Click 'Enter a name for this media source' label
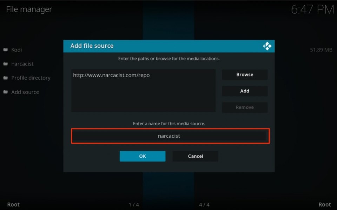337x210 pixels. coord(169,124)
